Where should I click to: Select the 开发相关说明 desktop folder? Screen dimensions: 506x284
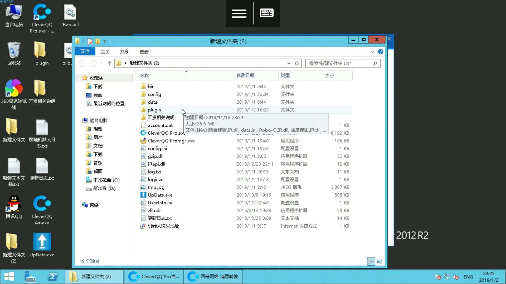pos(42,92)
